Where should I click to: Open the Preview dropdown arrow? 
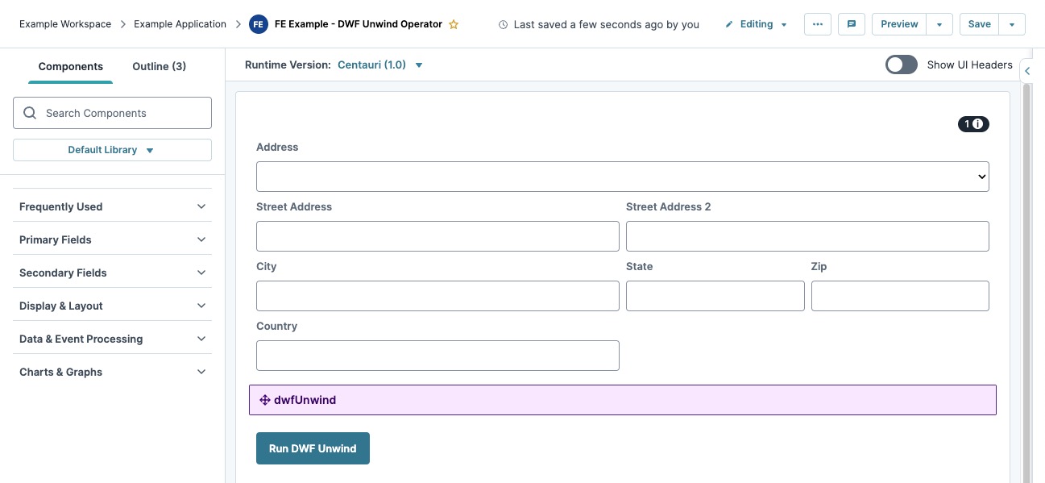tap(939, 24)
